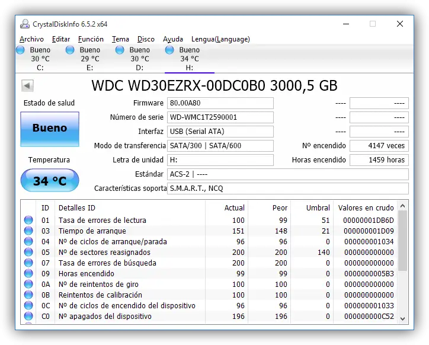The height and width of the screenshot is (345, 429).
Task: Open the Disco menu
Action: (146, 39)
